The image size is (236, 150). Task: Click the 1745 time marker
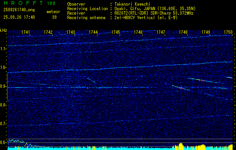click(x=116, y=32)
